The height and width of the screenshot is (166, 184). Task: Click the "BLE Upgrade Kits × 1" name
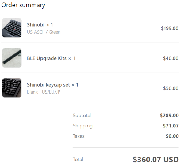pos(51,58)
